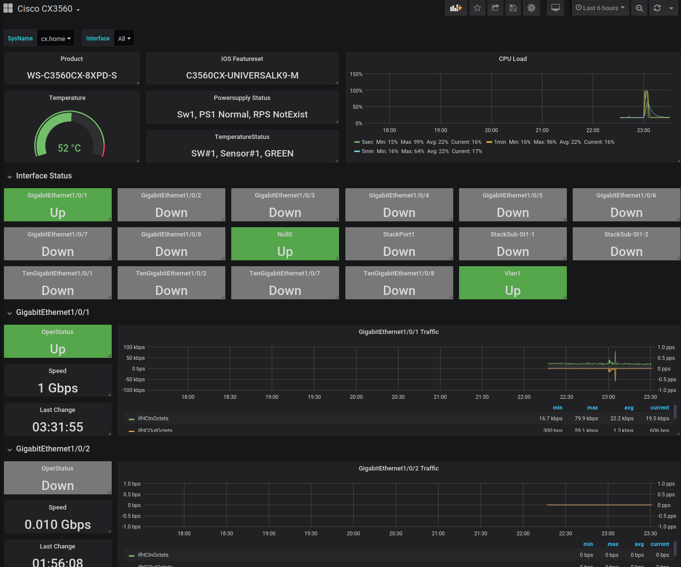
Task: Collapse the Interface Status row
Action: [x=43, y=176]
